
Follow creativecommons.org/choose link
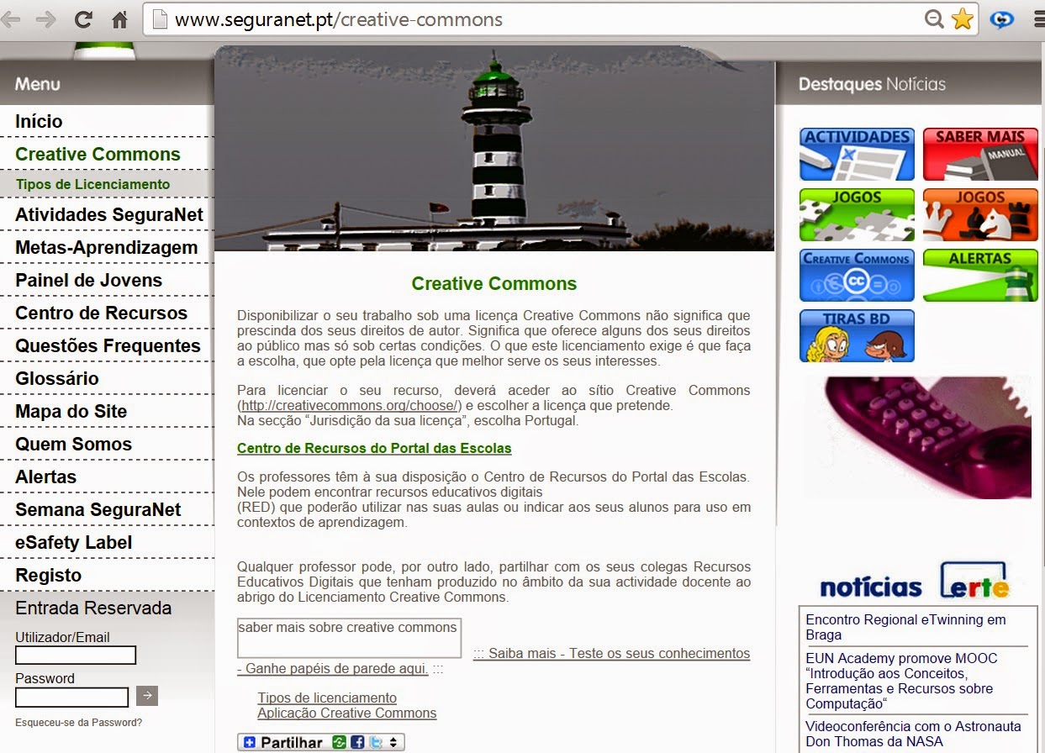[349, 405]
